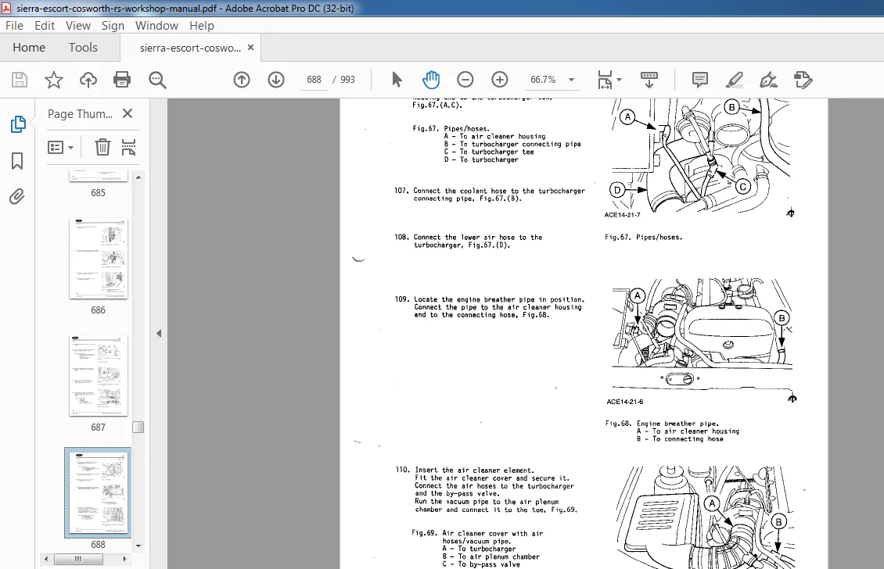Open the Help menu

coord(201,25)
